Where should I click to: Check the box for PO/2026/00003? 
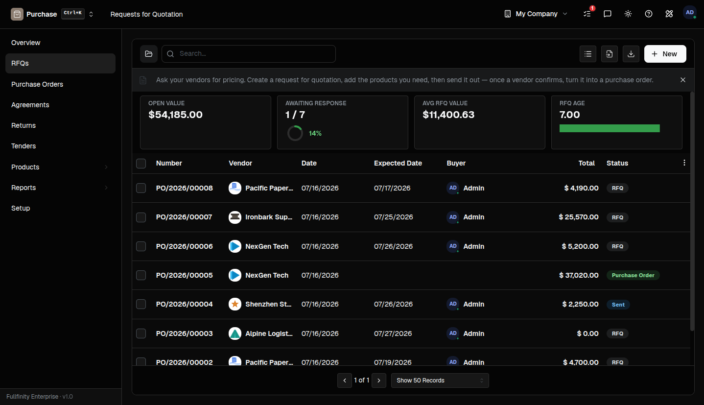tap(141, 334)
